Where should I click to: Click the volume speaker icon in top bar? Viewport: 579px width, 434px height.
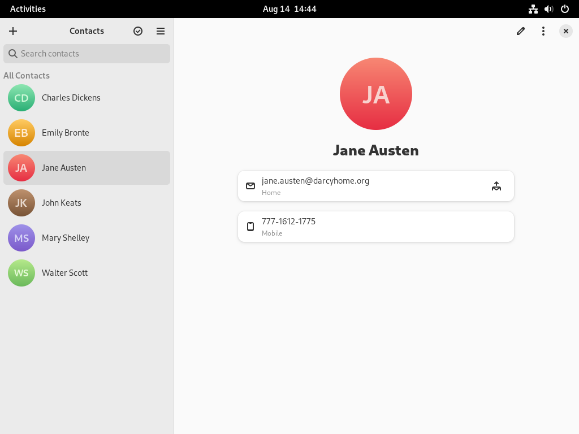548,9
